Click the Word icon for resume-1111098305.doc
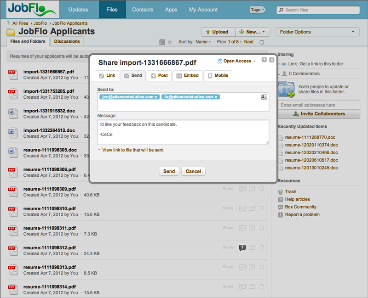Image resolution: width=368 pixels, height=298 pixels. (13, 153)
